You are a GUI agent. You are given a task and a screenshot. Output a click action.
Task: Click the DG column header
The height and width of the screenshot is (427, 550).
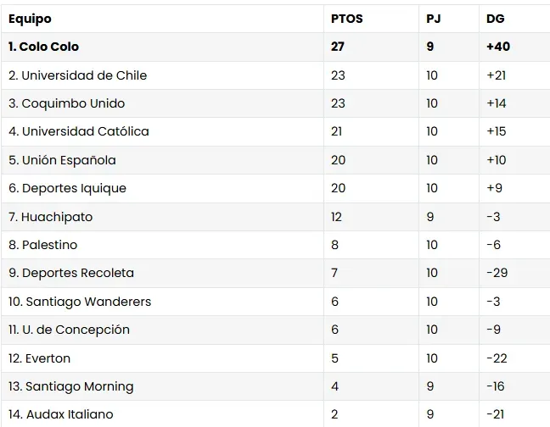point(496,19)
